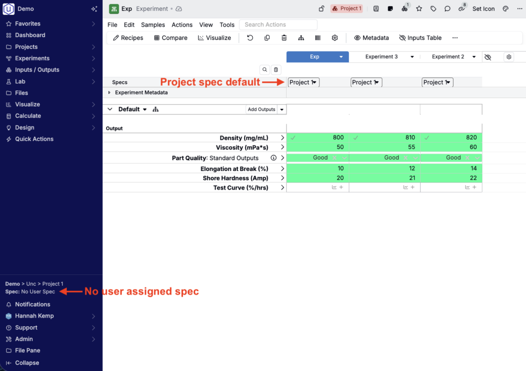
Task: Click the Add Outputs button
Action: coord(261,109)
